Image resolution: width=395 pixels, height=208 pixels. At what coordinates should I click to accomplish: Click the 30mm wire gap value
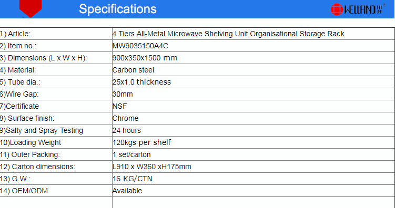(x=123, y=94)
